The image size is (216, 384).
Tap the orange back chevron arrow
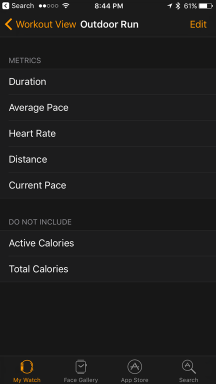tap(8, 24)
